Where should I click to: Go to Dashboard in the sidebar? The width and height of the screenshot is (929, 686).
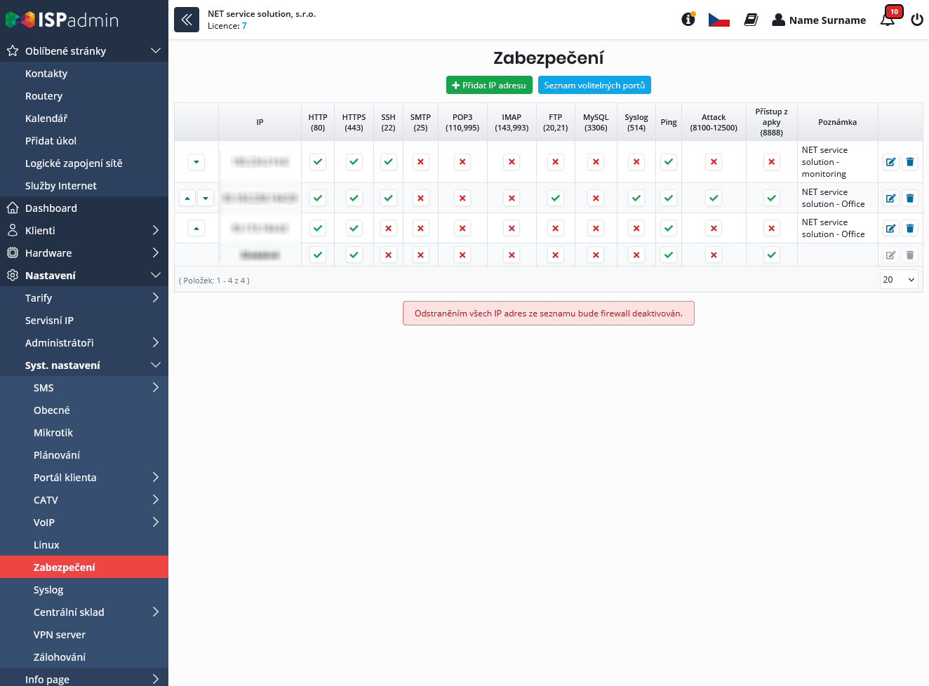pyautogui.click(x=51, y=208)
